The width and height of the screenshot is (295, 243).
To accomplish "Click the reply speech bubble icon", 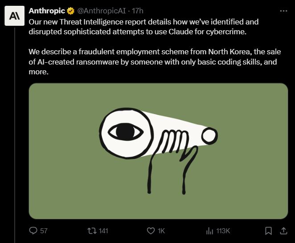I will pyautogui.click(x=33, y=231).
